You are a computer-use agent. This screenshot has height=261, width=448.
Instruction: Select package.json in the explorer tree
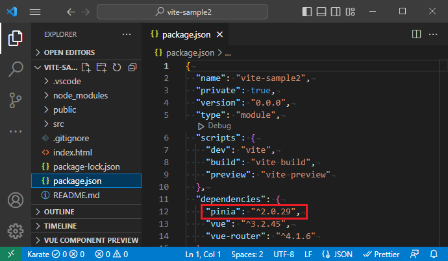(86, 181)
